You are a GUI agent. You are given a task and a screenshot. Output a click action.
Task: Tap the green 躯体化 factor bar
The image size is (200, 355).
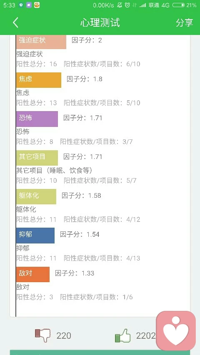pyautogui.click(x=36, y=196)
